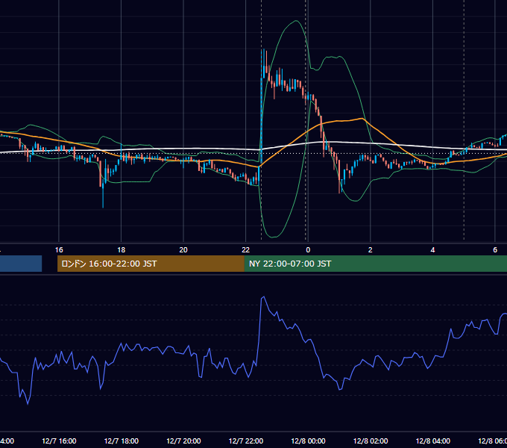Click the peak of the blue oscillator line
The height and width of the screenshot is (448, 507).
[263, 297]
